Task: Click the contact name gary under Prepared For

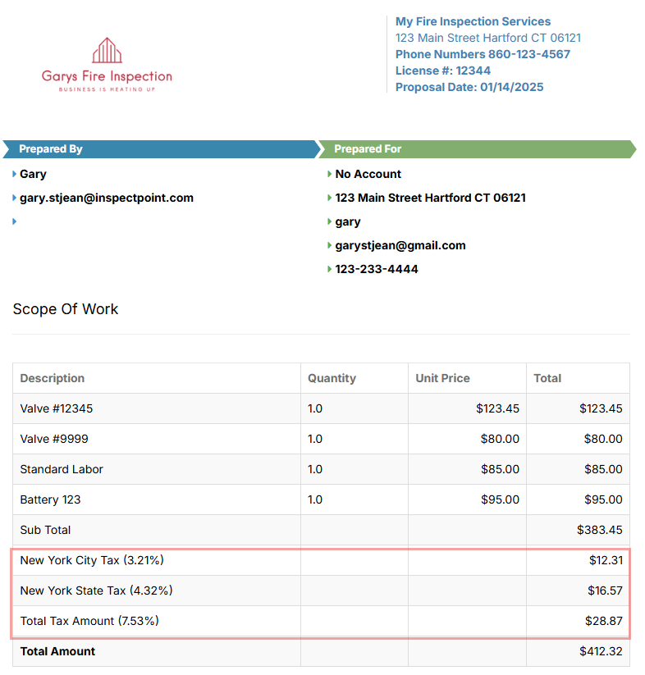Action: 348,222
